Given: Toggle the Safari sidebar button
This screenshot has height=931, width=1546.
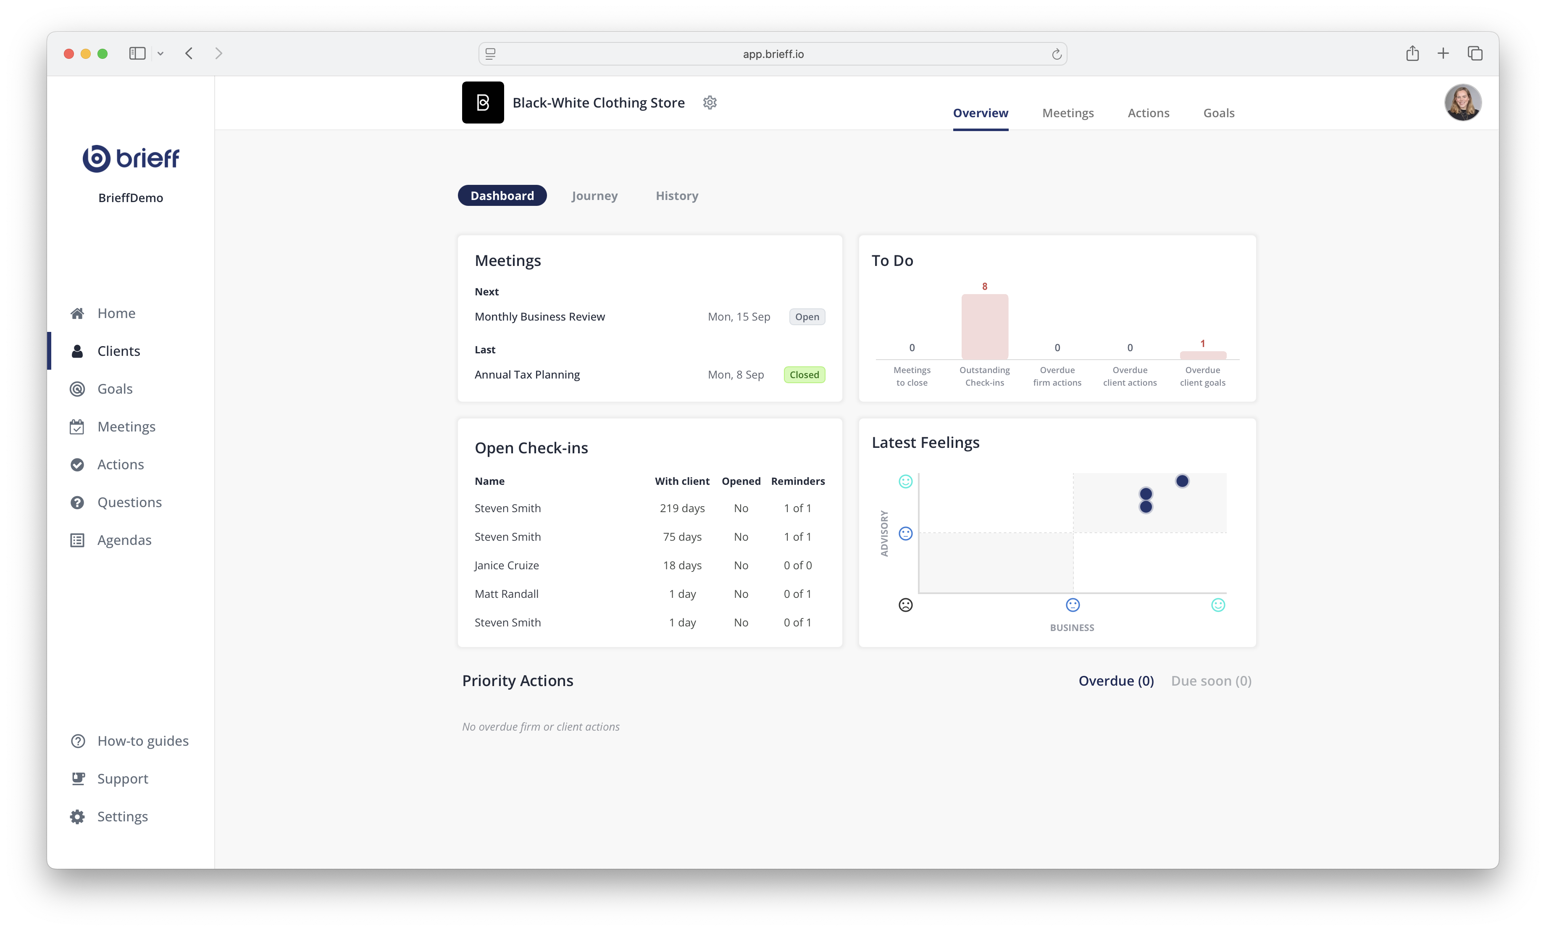Looking at the screenshot, I should click(x=137, y=53).
